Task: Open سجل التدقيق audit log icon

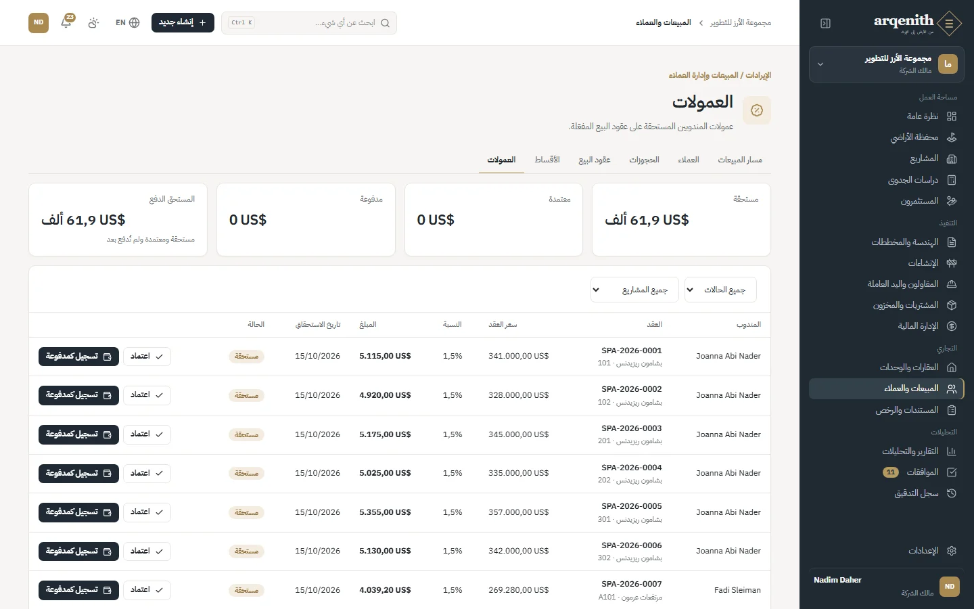Action: coord(952,493)
